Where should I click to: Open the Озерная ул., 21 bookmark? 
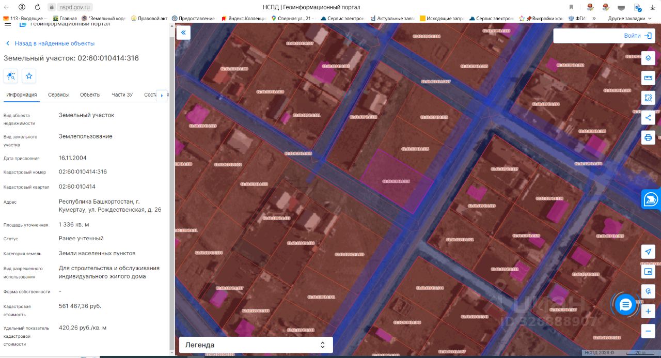292,19
